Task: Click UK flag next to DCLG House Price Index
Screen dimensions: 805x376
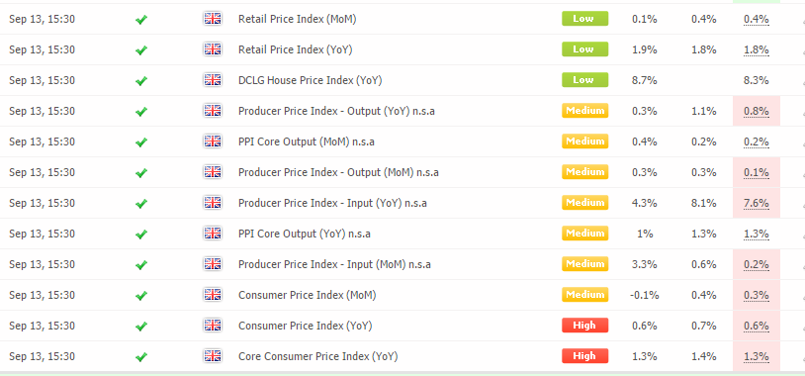Action: 212,80
